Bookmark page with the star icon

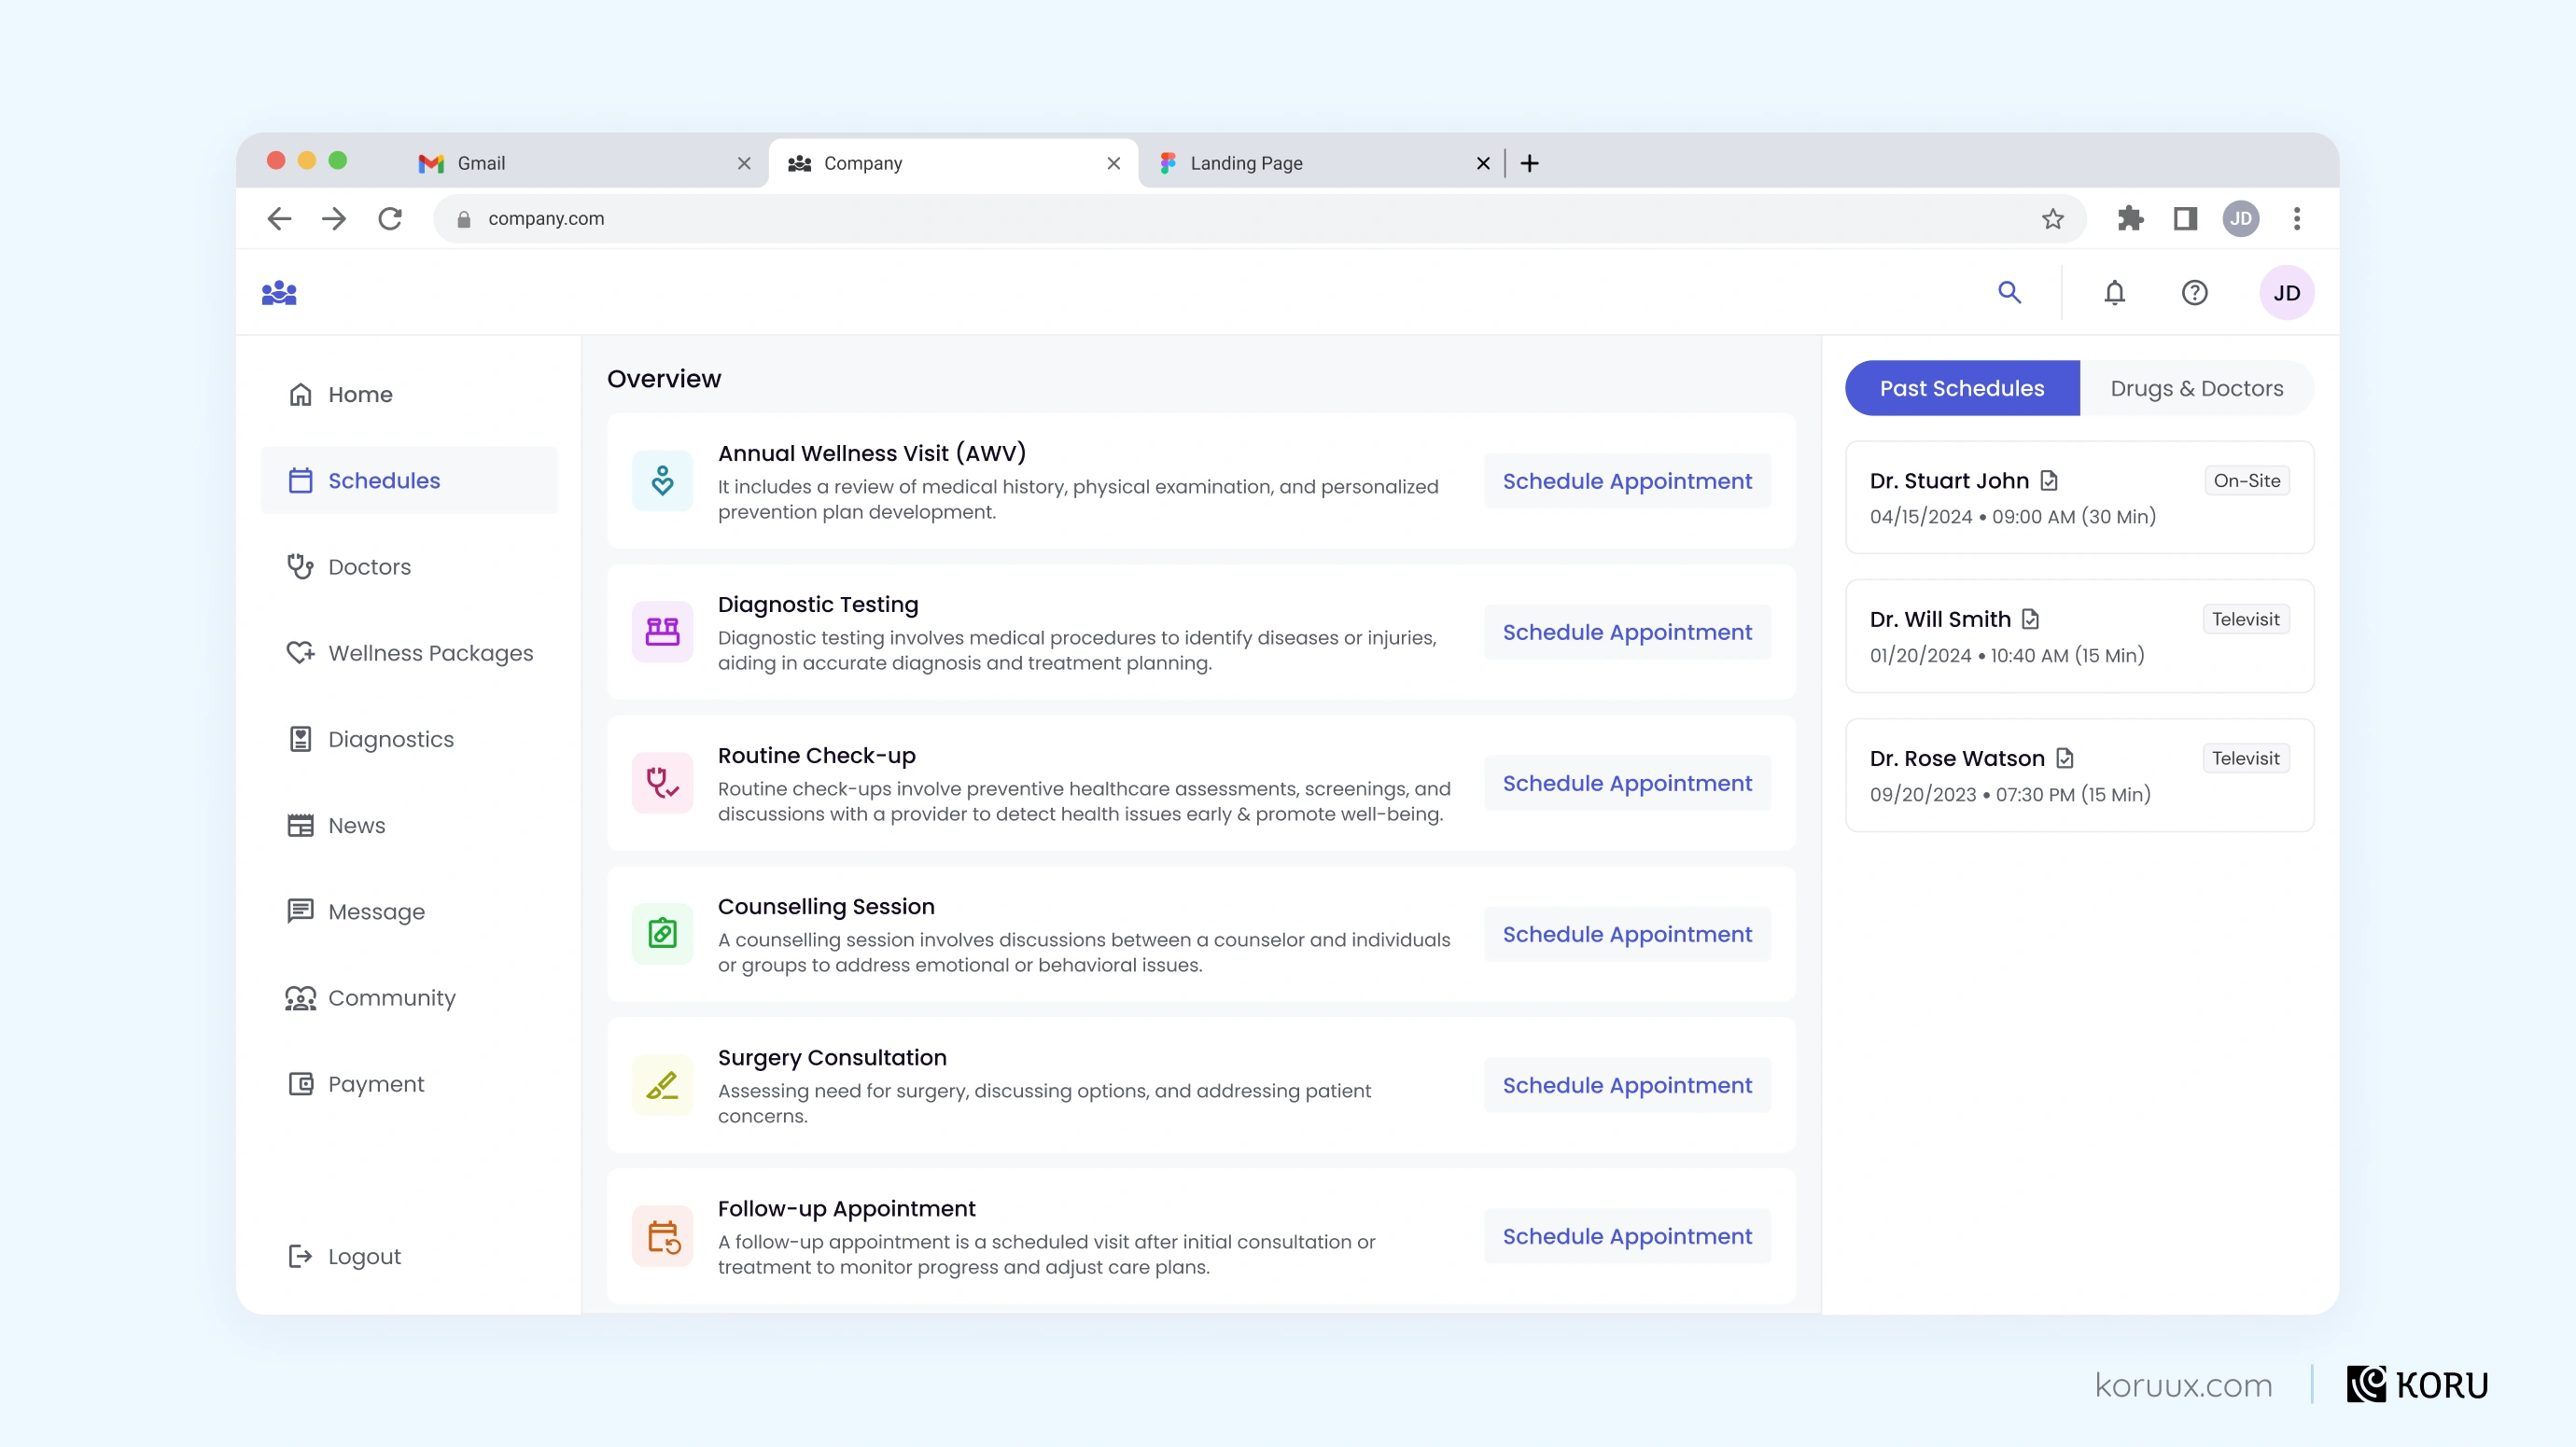[x=2052, y=219]
